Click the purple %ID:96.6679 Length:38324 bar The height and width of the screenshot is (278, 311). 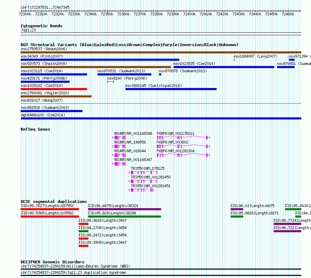(x=124, y=209)
